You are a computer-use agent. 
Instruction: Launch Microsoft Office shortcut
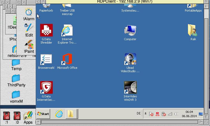[x=67, y=61]
